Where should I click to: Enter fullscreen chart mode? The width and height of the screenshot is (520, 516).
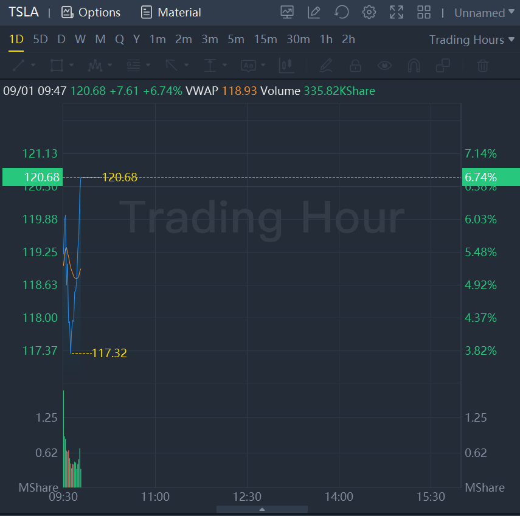click(x=396, y=12)
